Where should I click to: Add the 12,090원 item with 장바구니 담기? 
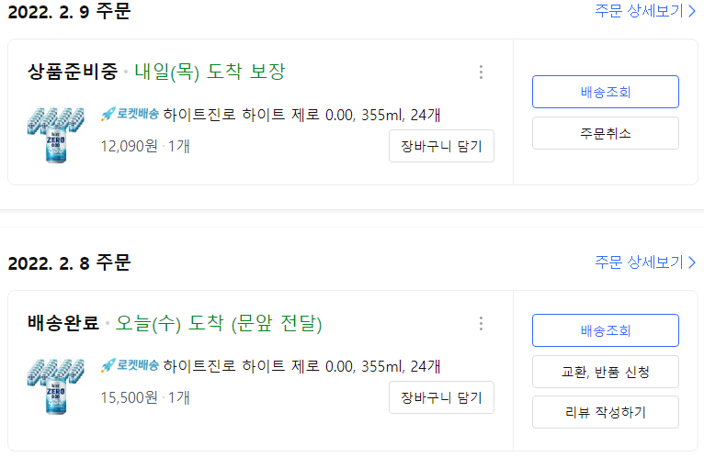point(441,146)
